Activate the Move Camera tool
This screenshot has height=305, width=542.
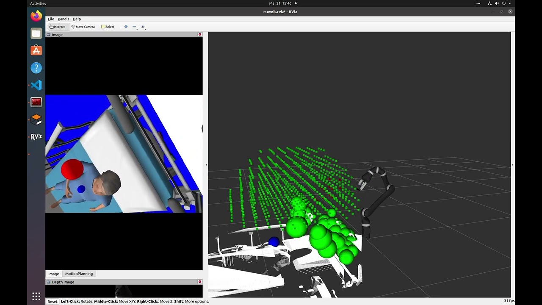pos(83,27)
